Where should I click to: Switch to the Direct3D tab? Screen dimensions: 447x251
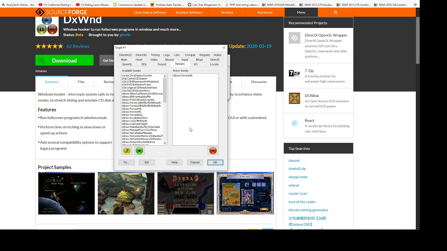click(x=141, y=55)
